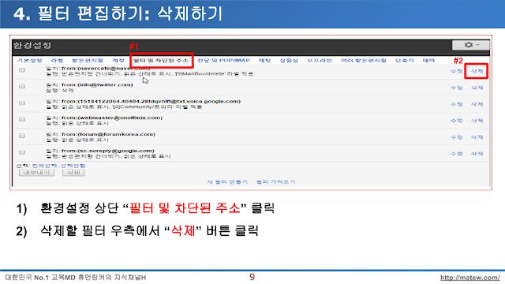Edit the sc-noreply@google.com filter via 수정
Image resolution: width=505 pixels, height=284 pixels.
pos(457,154)
